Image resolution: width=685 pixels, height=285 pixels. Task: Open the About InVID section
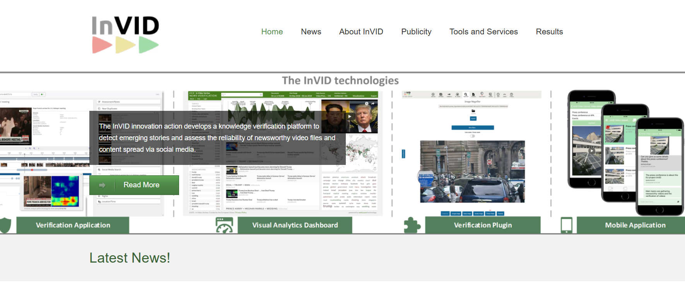pos(361,32)
